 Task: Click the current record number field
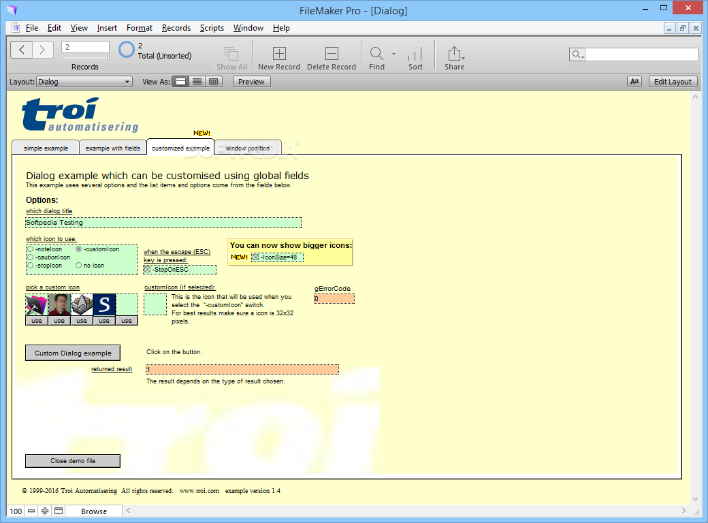point(85,47)
